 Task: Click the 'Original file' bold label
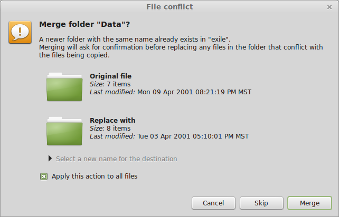[x=111, y=76]
